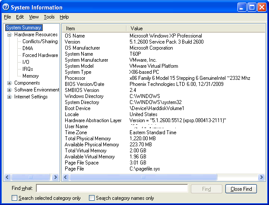This screenshot has width=269, height=205.
Task: Select the System Directory row
Action: tap(164, 102)
